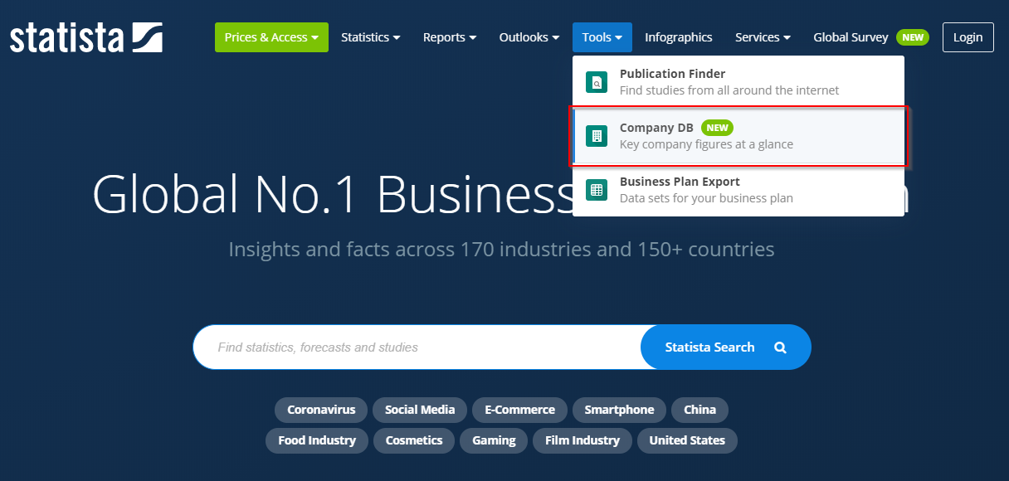Click the Business Plan Export spreadsheet icon
This screenshot has height=481, width=1009.
tap(597, 190)
